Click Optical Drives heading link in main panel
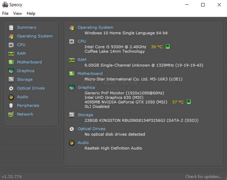Viewport: 227px width, 180px height. pyautogui.click(x=92, y=129)
